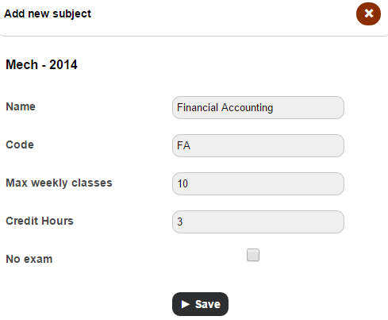Focus the Credit Hours field
Image resolution: width=388 pixels, height=320 pixels.
click(x=258, y=222)
